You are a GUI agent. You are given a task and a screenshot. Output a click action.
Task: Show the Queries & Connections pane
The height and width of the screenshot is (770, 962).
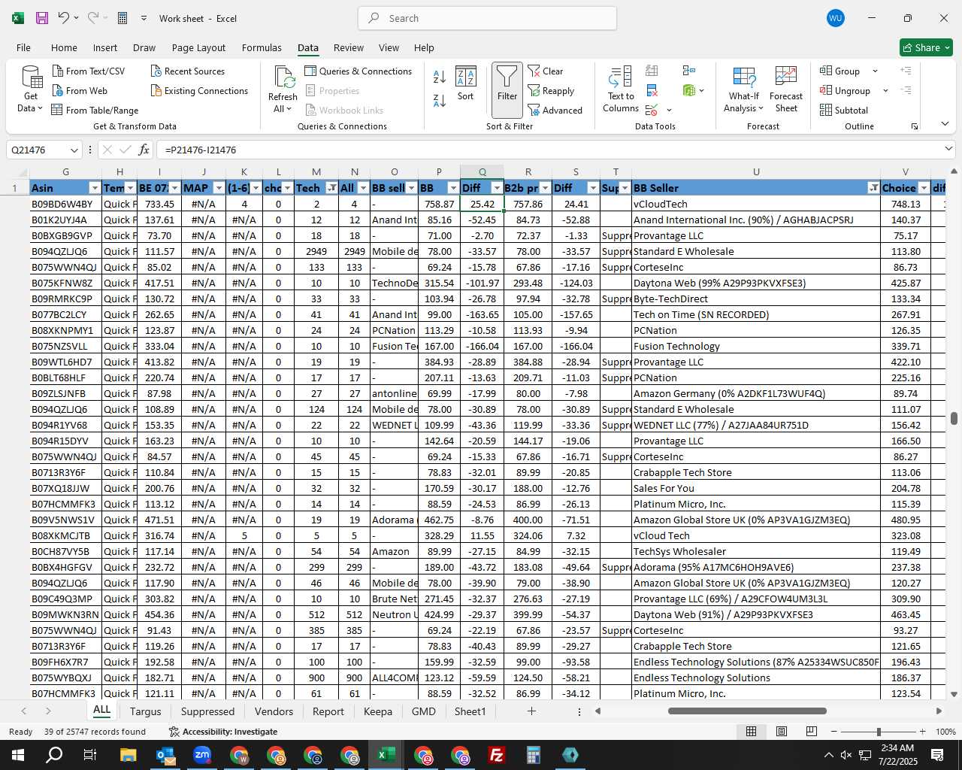[358, 71]
